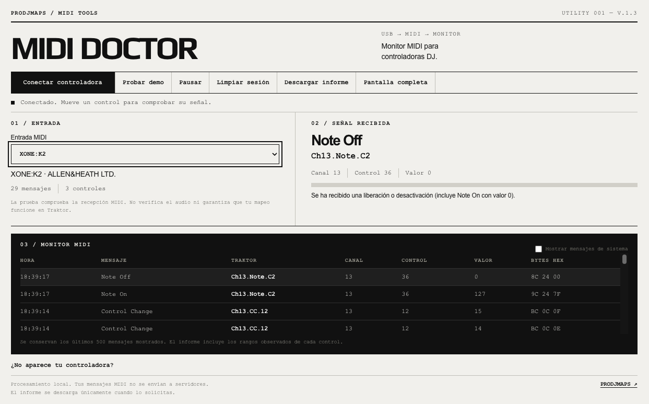Enable Mostrar mensajes de sistema checkbox
The width and height of the screenshot is (649, 404).
(x=538, y=249)
